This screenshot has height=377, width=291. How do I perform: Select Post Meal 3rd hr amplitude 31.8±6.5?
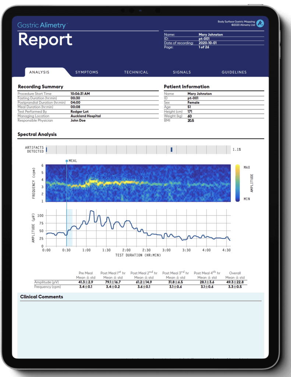(175, 282)
